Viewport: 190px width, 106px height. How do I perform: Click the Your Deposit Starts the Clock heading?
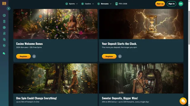[119, 44]
